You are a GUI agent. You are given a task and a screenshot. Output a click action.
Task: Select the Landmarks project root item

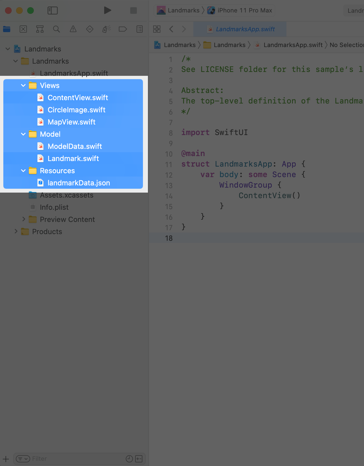coord(73,49)
